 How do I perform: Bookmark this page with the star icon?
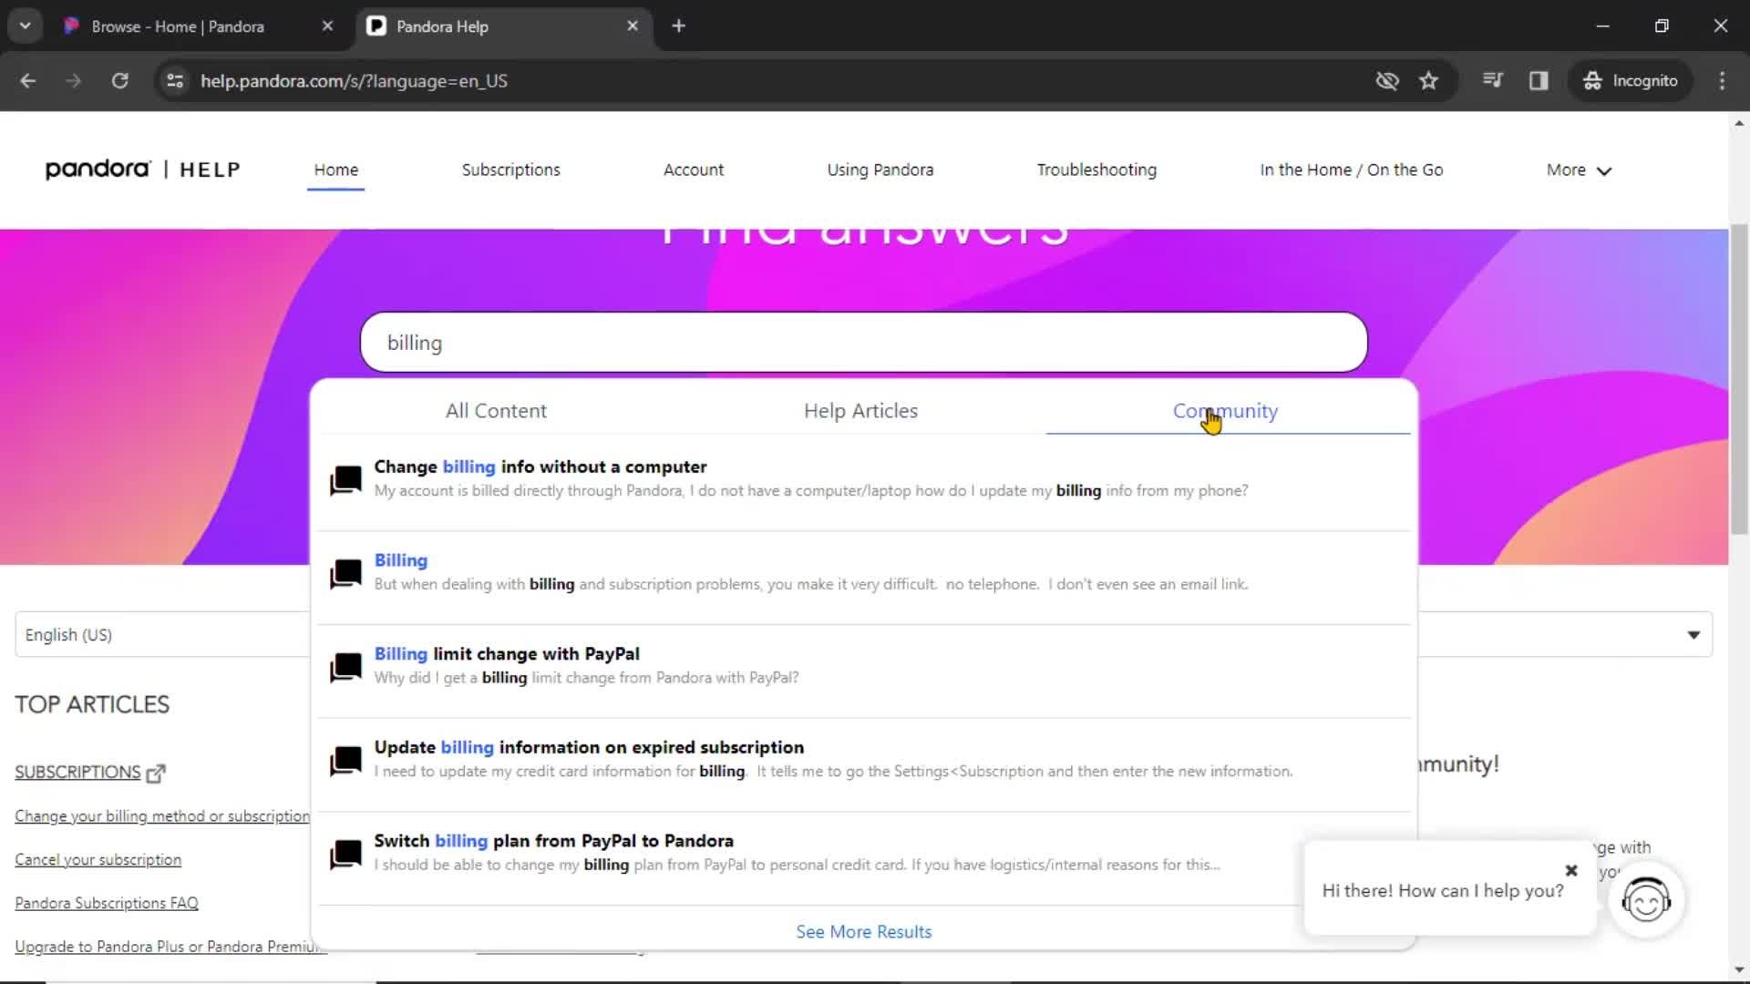click(1428, 80)
